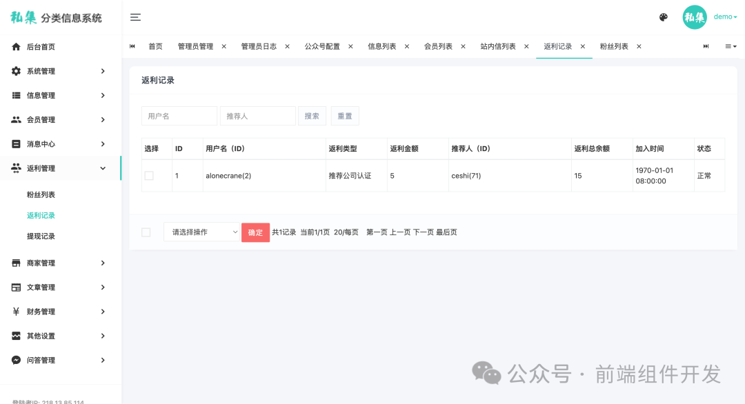
Task: Open 提现记录 in sidebar submenu
Action: click(x=41, y=236)
